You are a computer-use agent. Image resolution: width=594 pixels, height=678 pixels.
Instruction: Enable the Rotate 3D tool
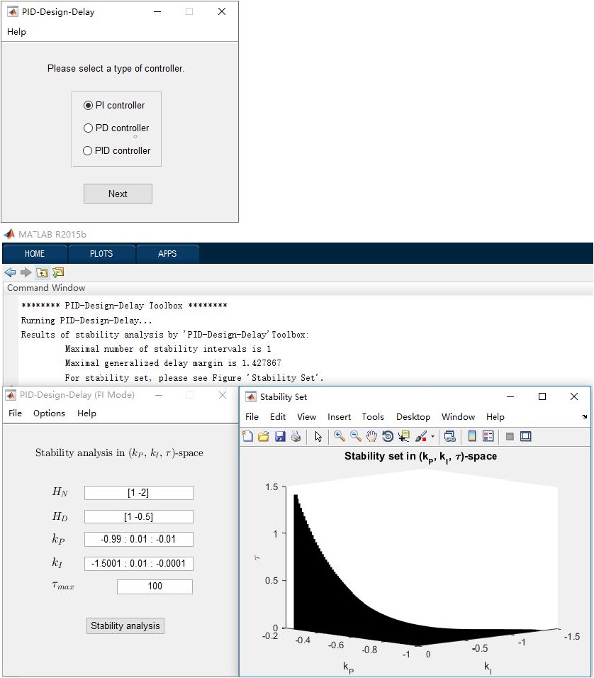pyautogui.click(x=388, y=437)
